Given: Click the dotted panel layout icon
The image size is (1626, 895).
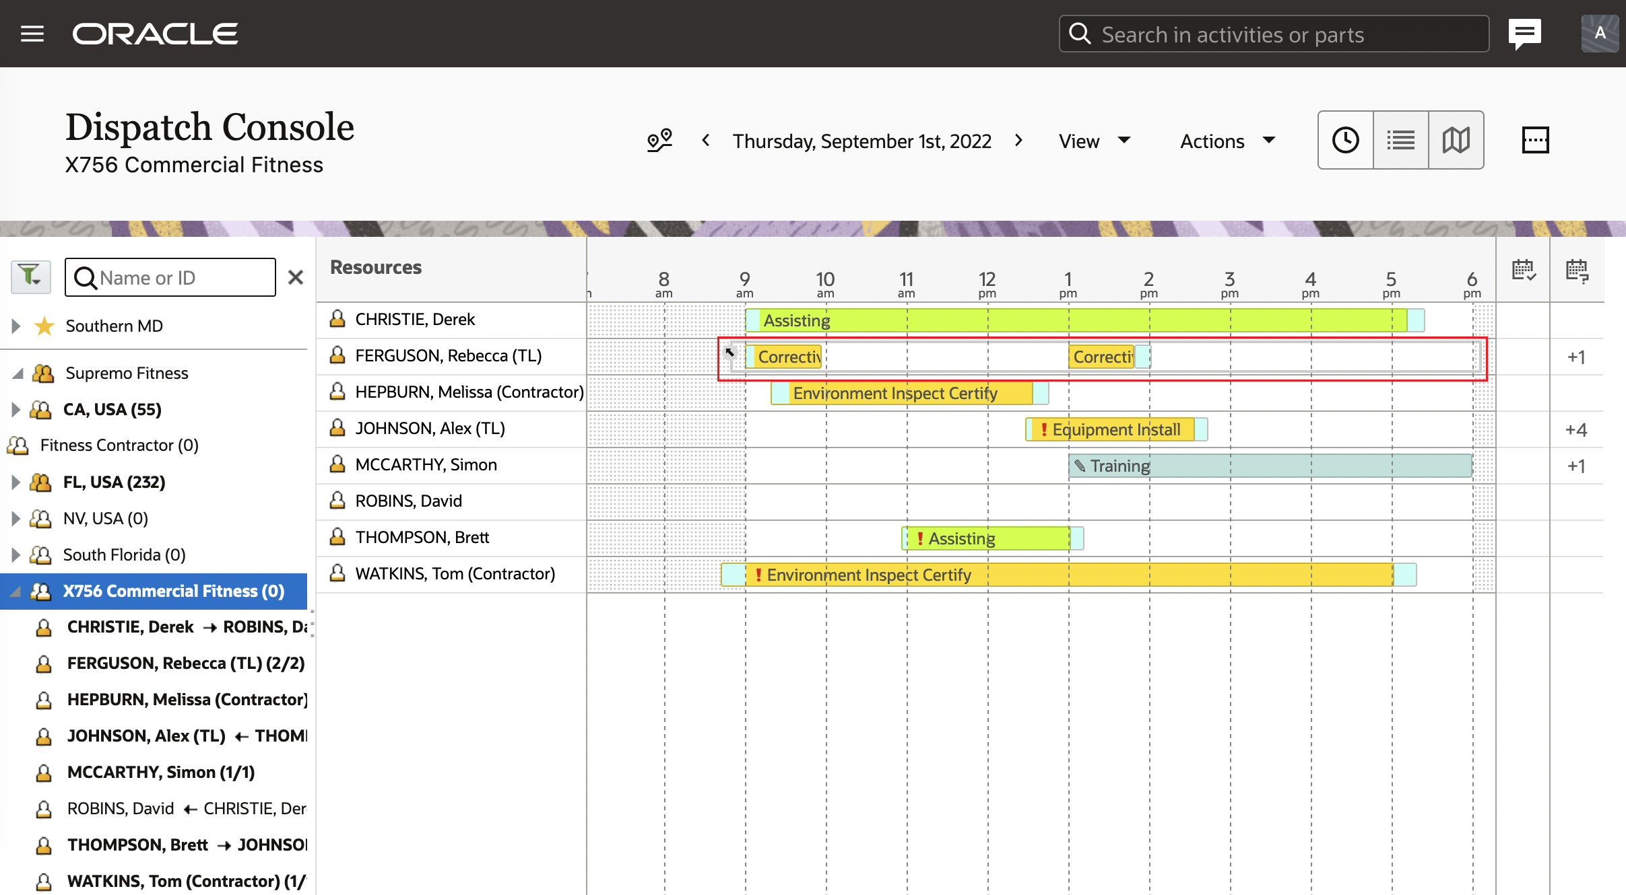Looking at the screenshot, I should (1535, 141).
